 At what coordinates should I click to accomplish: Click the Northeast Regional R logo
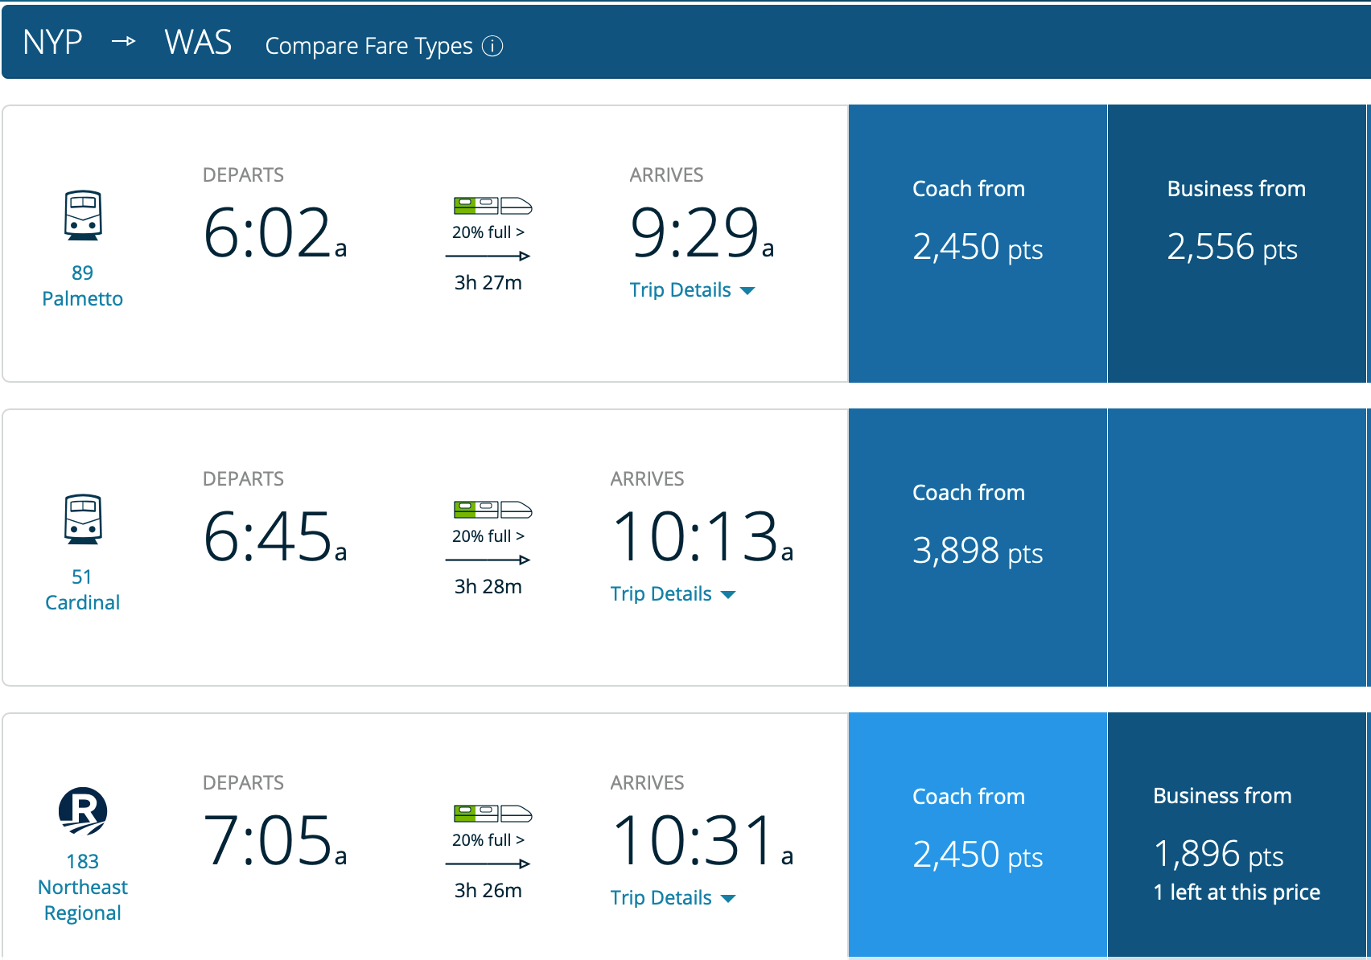coord(83,812)
